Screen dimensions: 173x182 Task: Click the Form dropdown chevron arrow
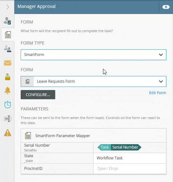(161, 81)
